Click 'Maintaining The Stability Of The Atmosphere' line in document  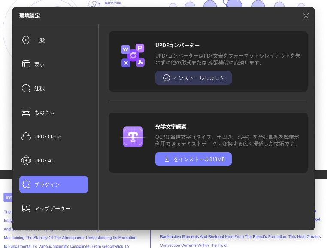pyautogui.click(x=70, y=238)
